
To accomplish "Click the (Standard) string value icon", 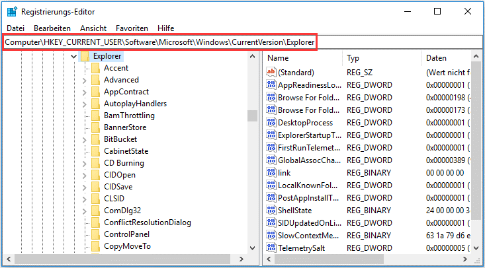I will (x=271, y=72).
